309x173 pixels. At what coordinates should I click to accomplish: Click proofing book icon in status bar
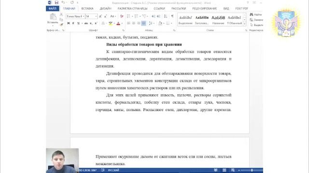tap(102, 170)
